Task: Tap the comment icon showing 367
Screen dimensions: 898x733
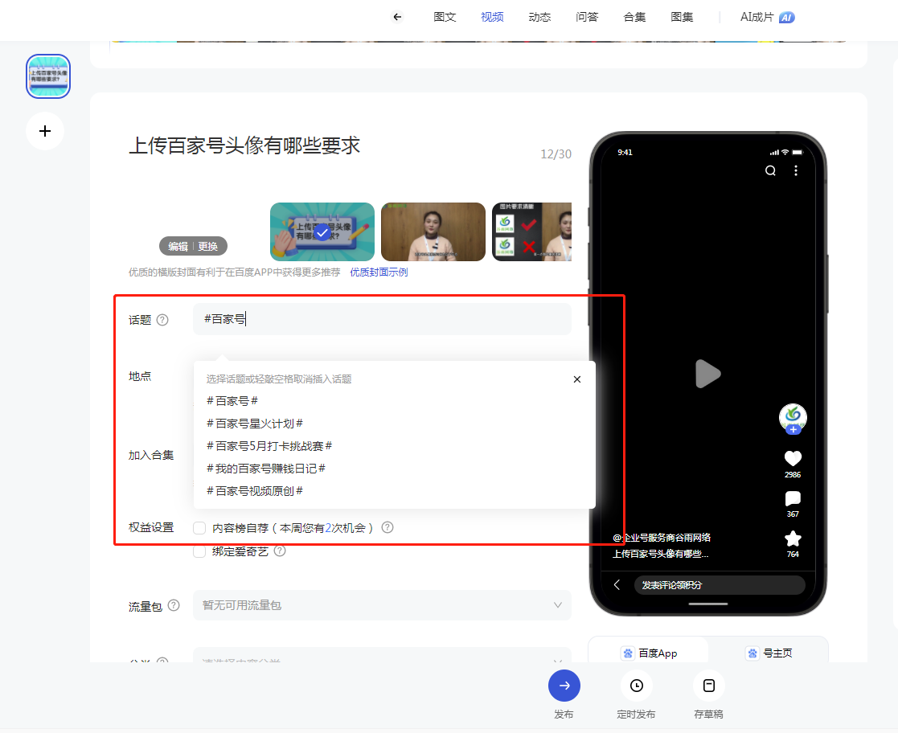Action: pyautogui.click(x=793, y=498)
